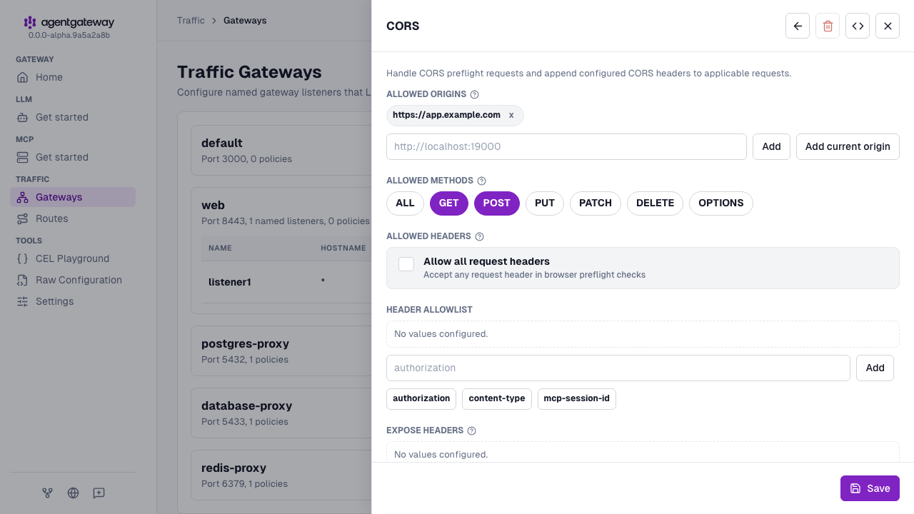Open the web gateway card
Image resolution: width=914 pixels, height=514 pixels.
point(281,212)
